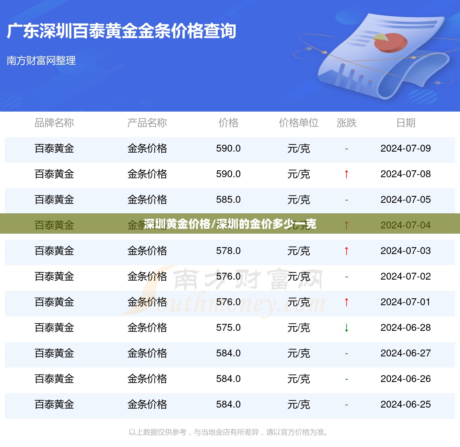This screenshot has height=447, width=460.
Task: Click 元/克 in the 2024-06-28 row
Action: click(299, 328)
